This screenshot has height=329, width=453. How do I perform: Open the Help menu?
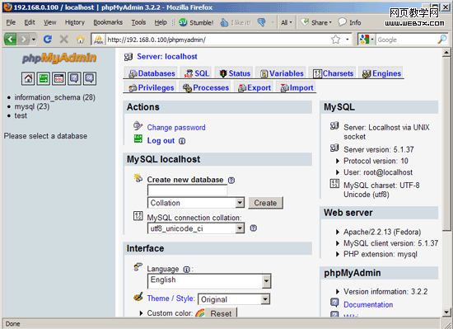coord(161,22)
